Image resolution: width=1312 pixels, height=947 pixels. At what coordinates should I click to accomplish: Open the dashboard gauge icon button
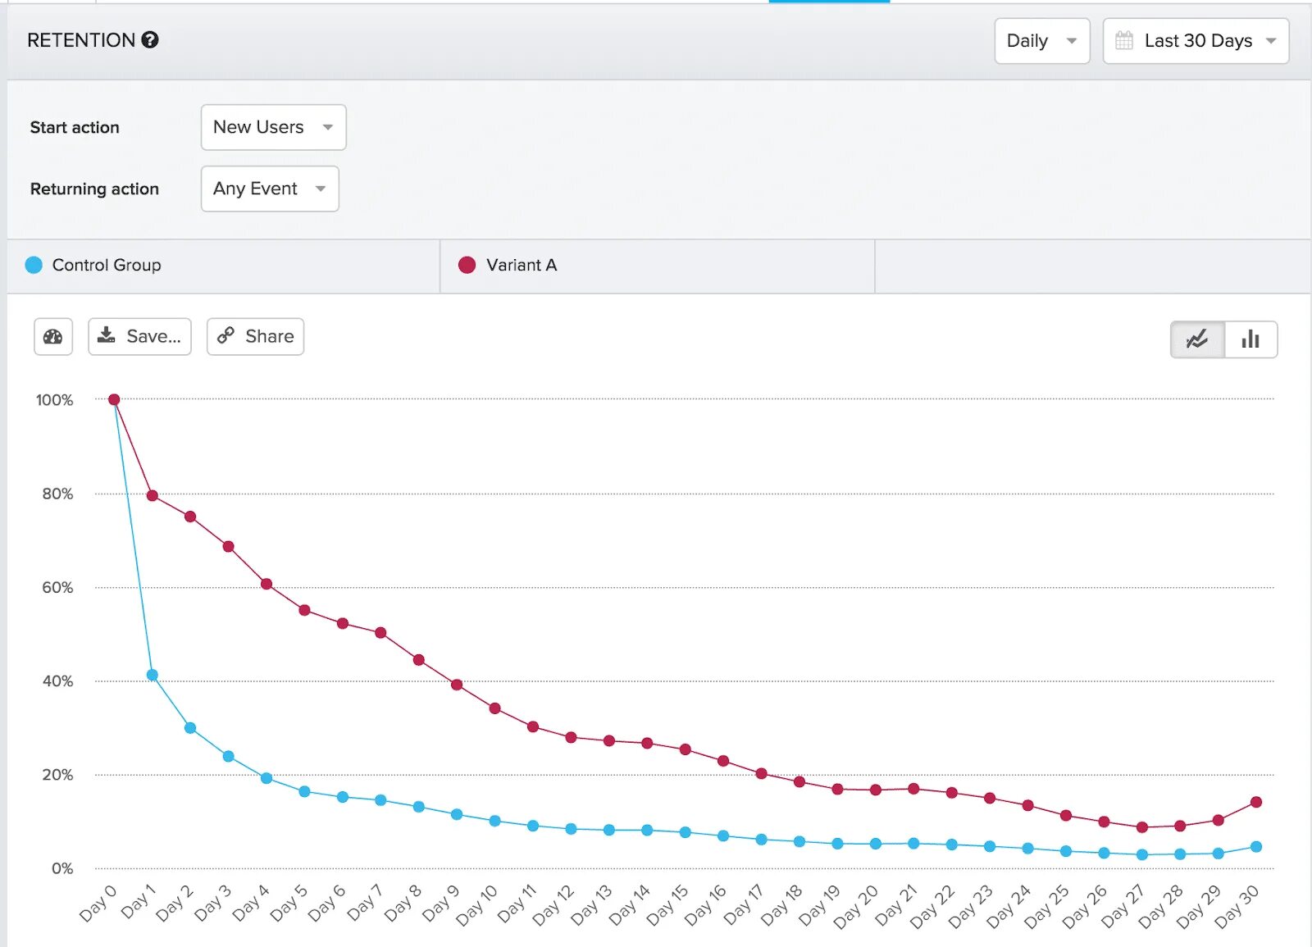[x=53, y=336]
